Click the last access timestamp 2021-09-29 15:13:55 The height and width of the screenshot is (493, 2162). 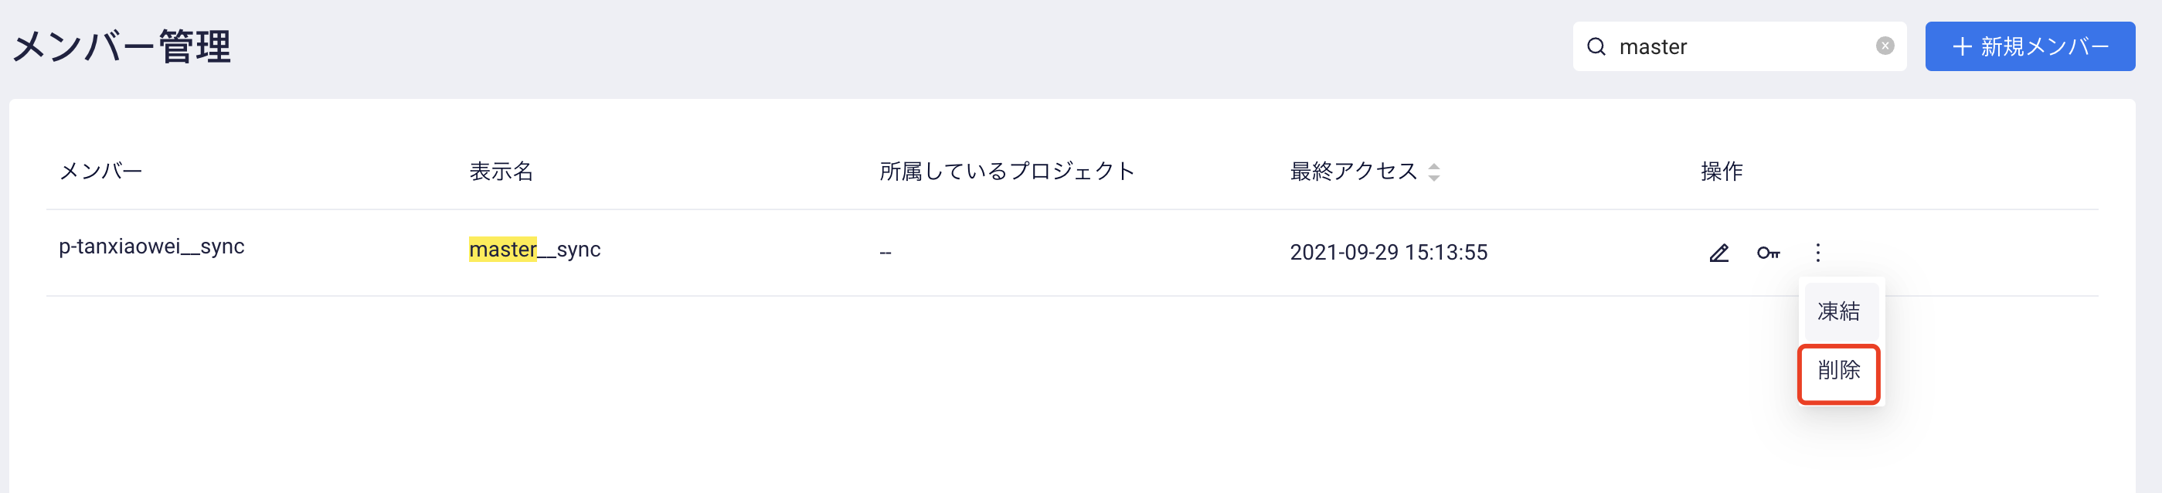pyautogui.click(x=1389, y=252)
